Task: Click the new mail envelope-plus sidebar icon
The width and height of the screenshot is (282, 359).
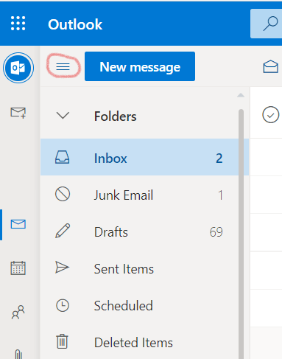Action: tap(18, 113)
